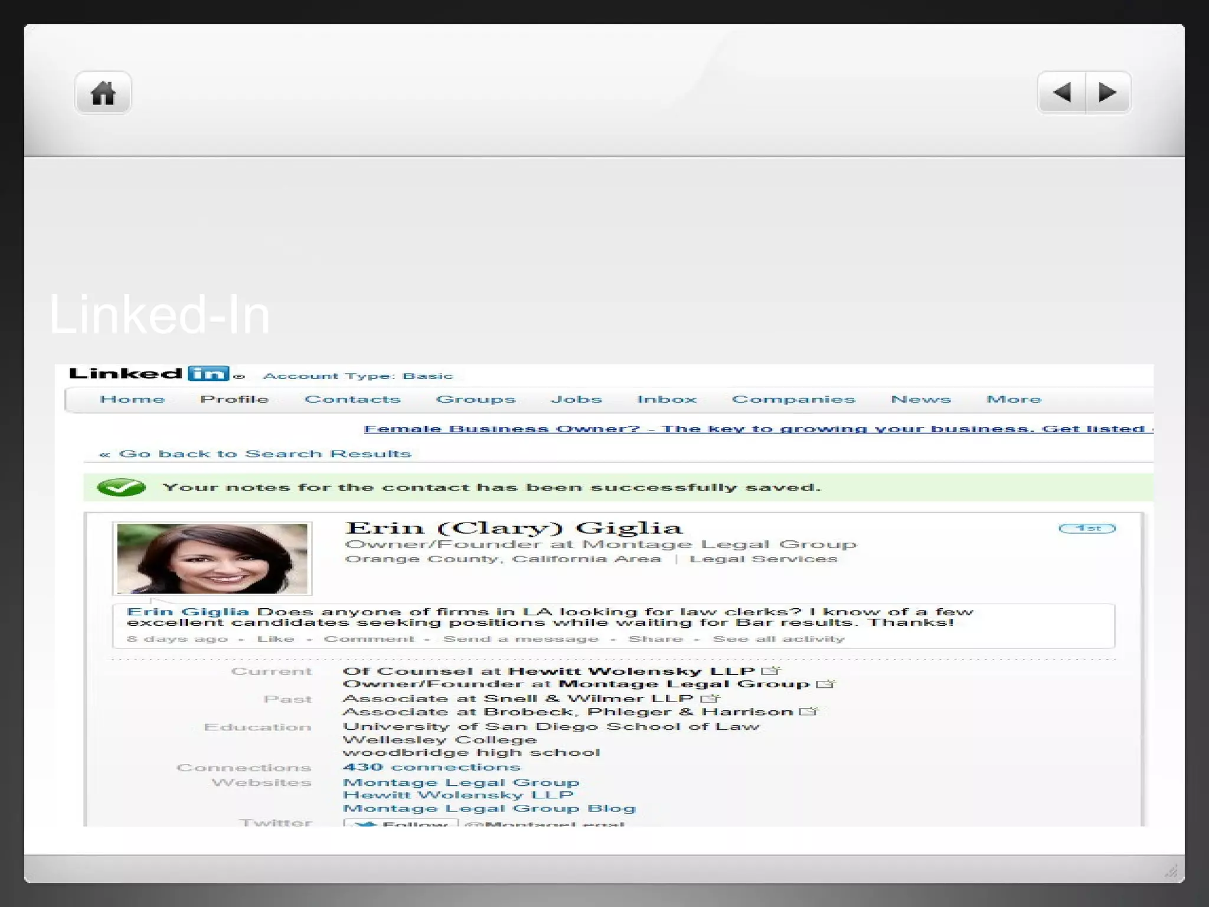Go to previous slide arrow

(1061, 92)
